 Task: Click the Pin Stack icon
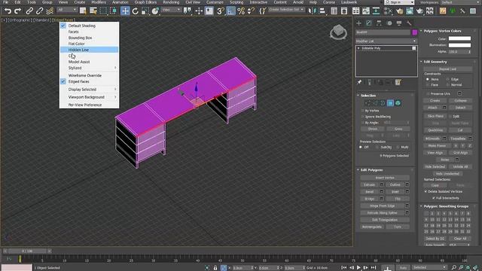tap(359, 82)
